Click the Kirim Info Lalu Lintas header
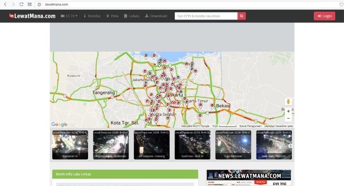 tap(125, 174)
